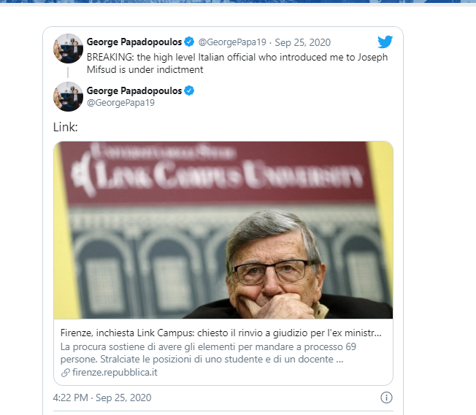Image resolution: width=476 pixels, height=415 pixels.
Task: Open headline "Firenze, inchiesta Link Campus"
Action: pyautogui.click(x=221, y=333)
